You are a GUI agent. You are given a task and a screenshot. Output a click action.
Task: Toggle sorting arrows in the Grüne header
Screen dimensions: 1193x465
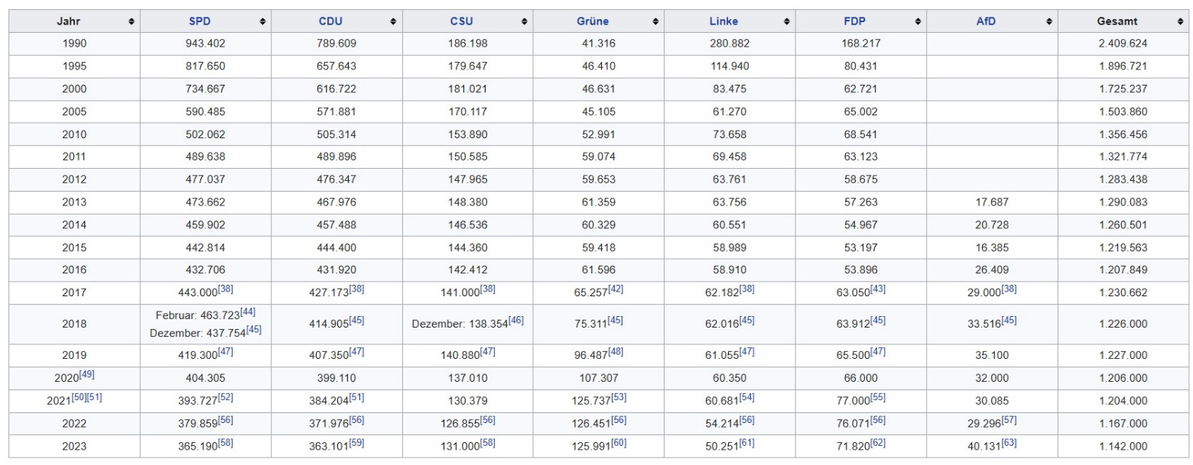(656, 21)
